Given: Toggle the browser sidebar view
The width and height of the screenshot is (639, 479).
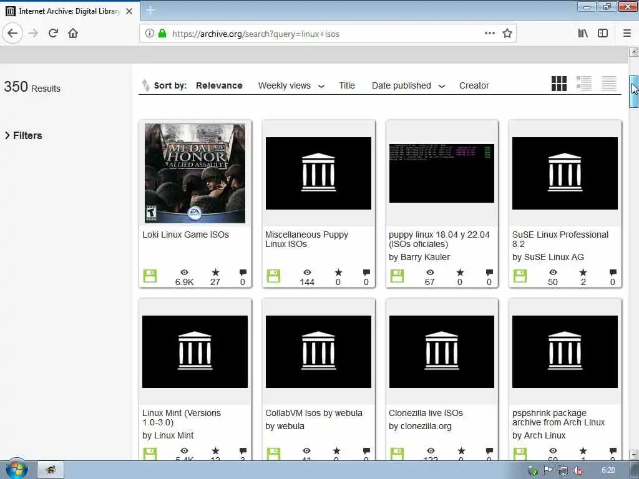Looking at the screenshot, I should (x=603, y=34).
